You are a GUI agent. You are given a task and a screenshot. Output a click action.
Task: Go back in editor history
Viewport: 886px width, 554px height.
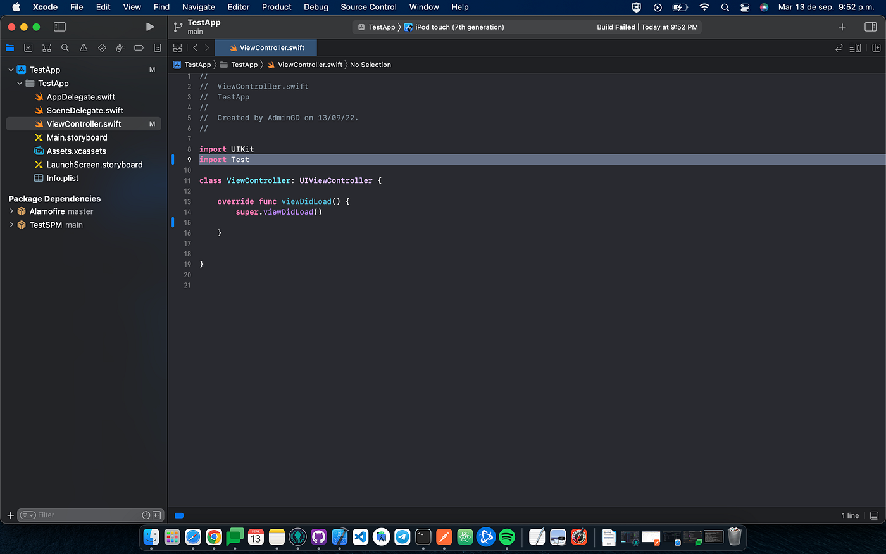pos(195,47)
